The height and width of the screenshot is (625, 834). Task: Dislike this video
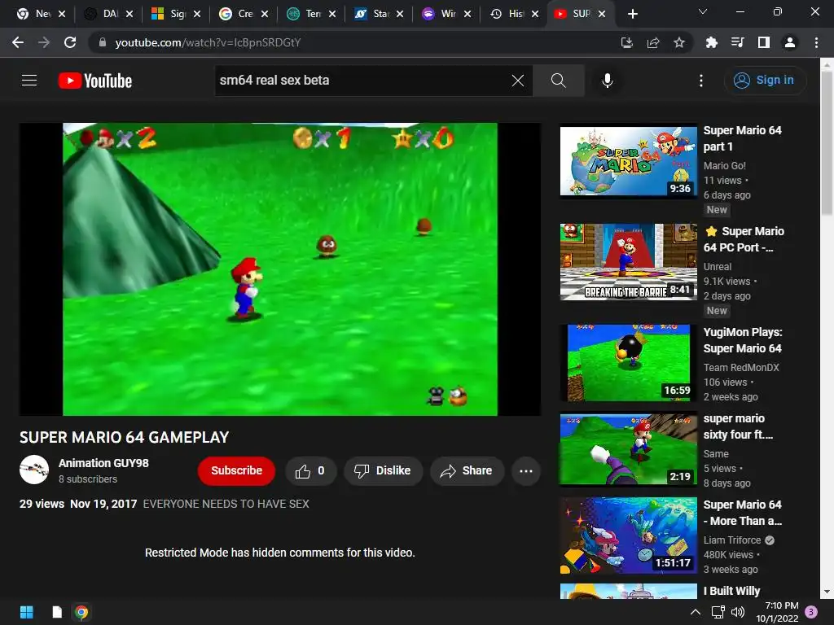tap(383, 471)
